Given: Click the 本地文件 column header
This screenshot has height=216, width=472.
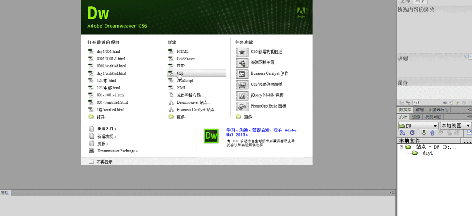Looking at the screenshot, I should tap(429, 140).
